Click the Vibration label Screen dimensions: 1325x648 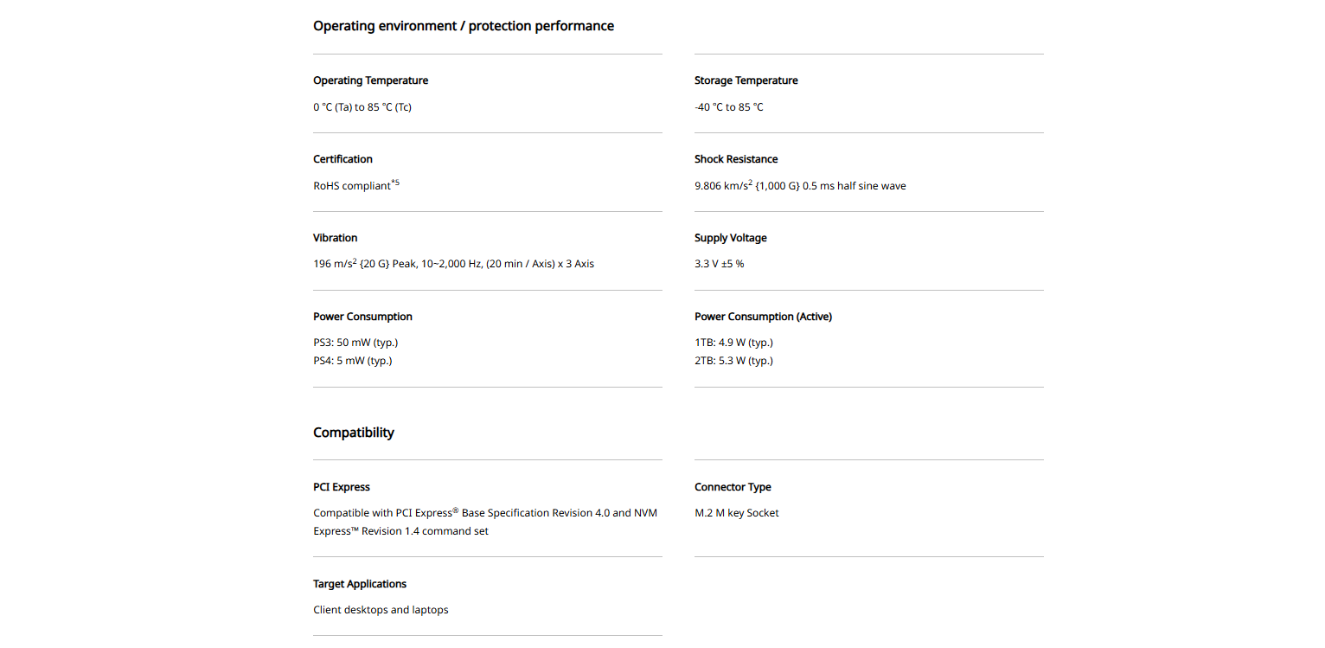tap(335, 238)
